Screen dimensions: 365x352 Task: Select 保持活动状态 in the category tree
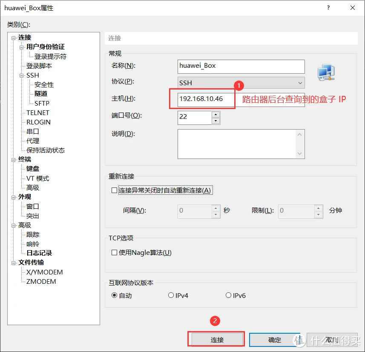tap(46, 150)
